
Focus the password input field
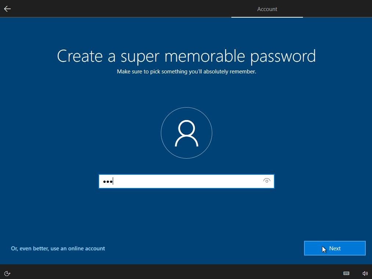[x=187, y=181]
